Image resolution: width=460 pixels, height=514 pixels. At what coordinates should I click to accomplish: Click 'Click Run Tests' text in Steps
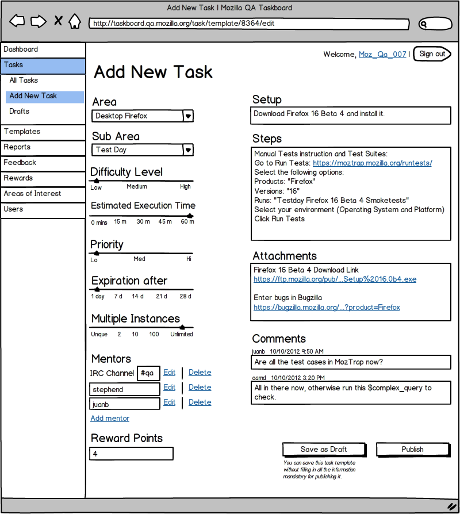coord(279,219)
